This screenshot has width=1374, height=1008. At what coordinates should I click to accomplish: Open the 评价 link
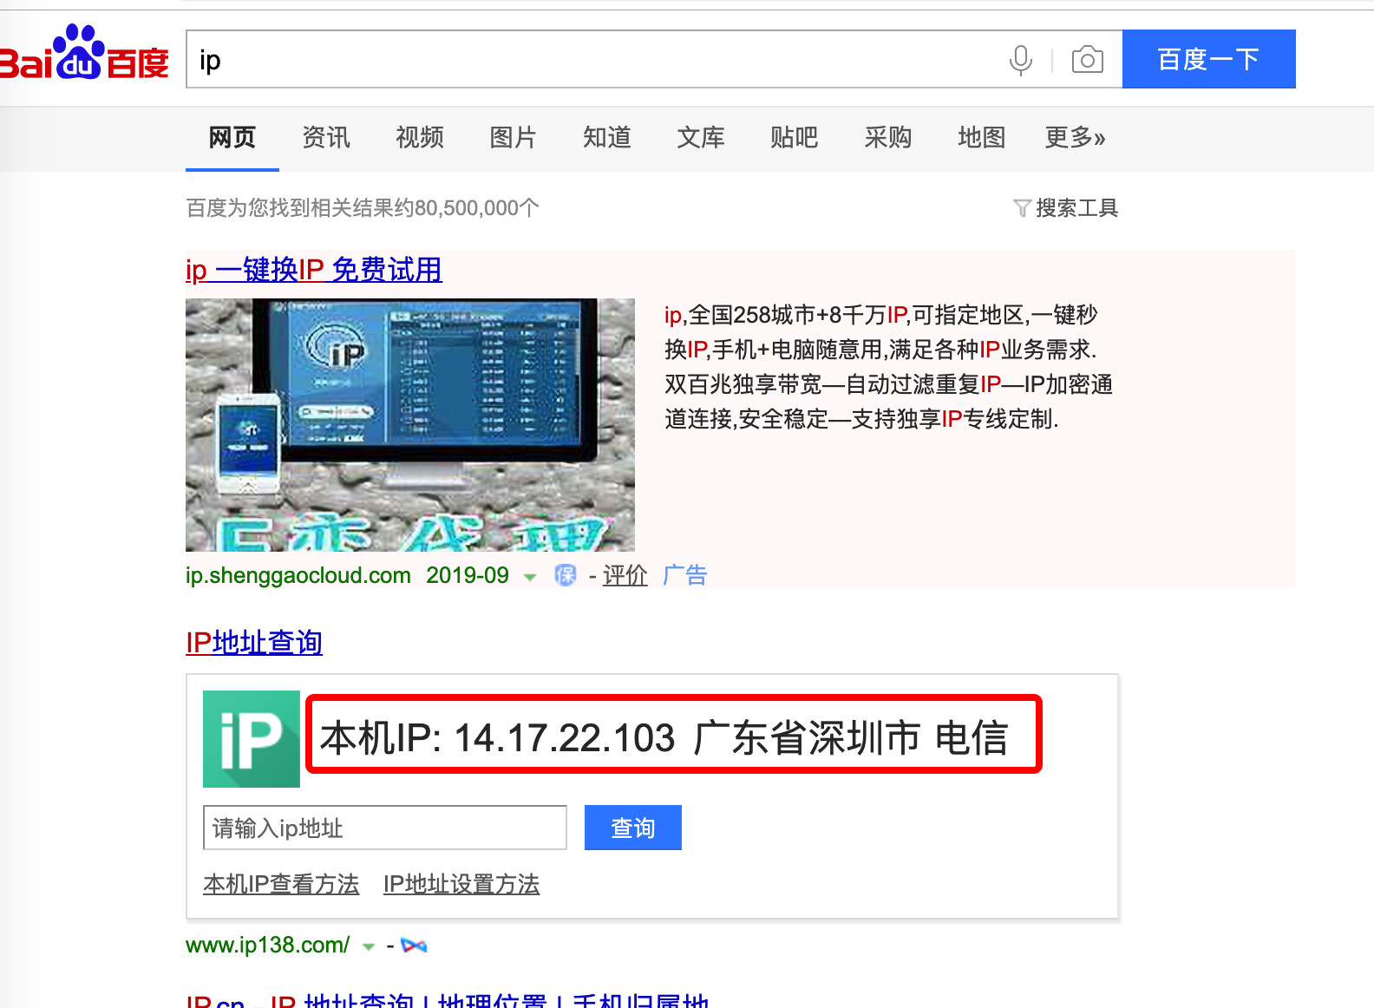(625, 575)
